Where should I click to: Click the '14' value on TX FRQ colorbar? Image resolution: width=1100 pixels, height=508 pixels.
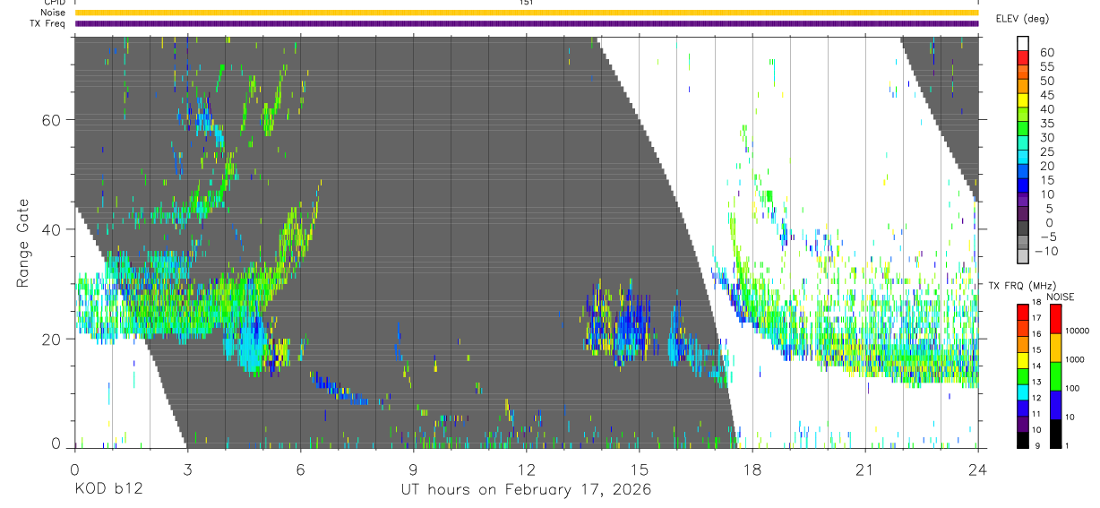click(x=1038, y=366)
